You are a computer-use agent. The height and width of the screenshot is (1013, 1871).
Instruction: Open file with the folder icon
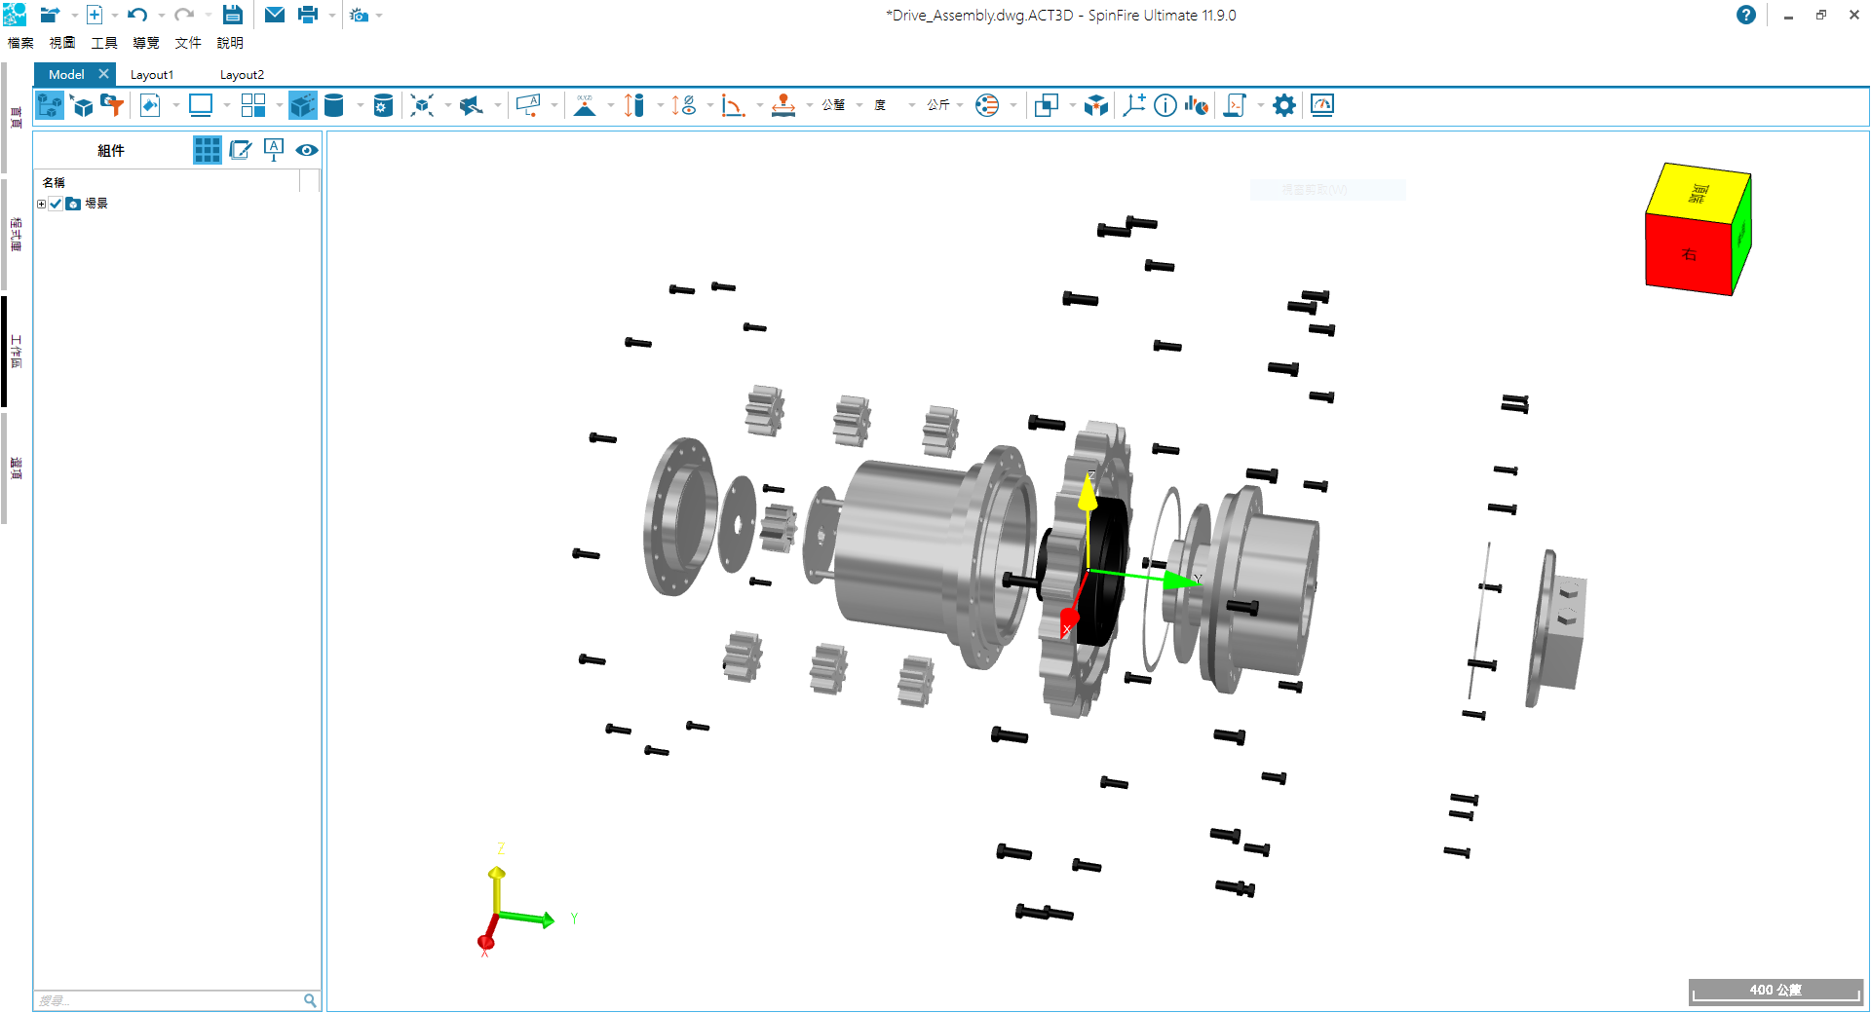coord(50,15)
